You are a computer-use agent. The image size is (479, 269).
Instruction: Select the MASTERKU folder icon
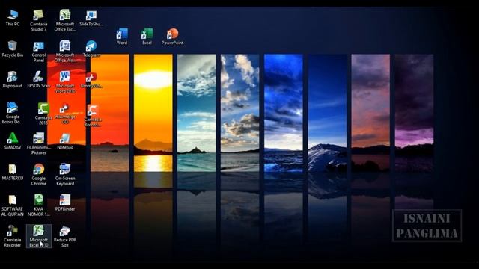click(x=13, y=172)
